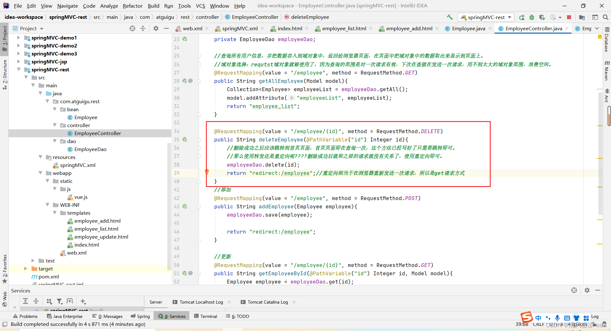611x331 pixels.
Task: Expand springMVC-demo1 module
Action: [18, 38]
